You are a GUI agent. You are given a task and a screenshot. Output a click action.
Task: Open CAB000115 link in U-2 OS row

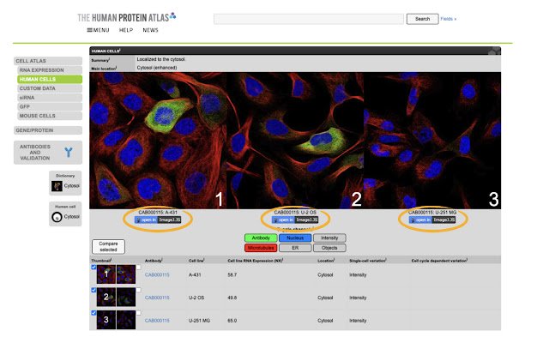[x=157, y=298]
